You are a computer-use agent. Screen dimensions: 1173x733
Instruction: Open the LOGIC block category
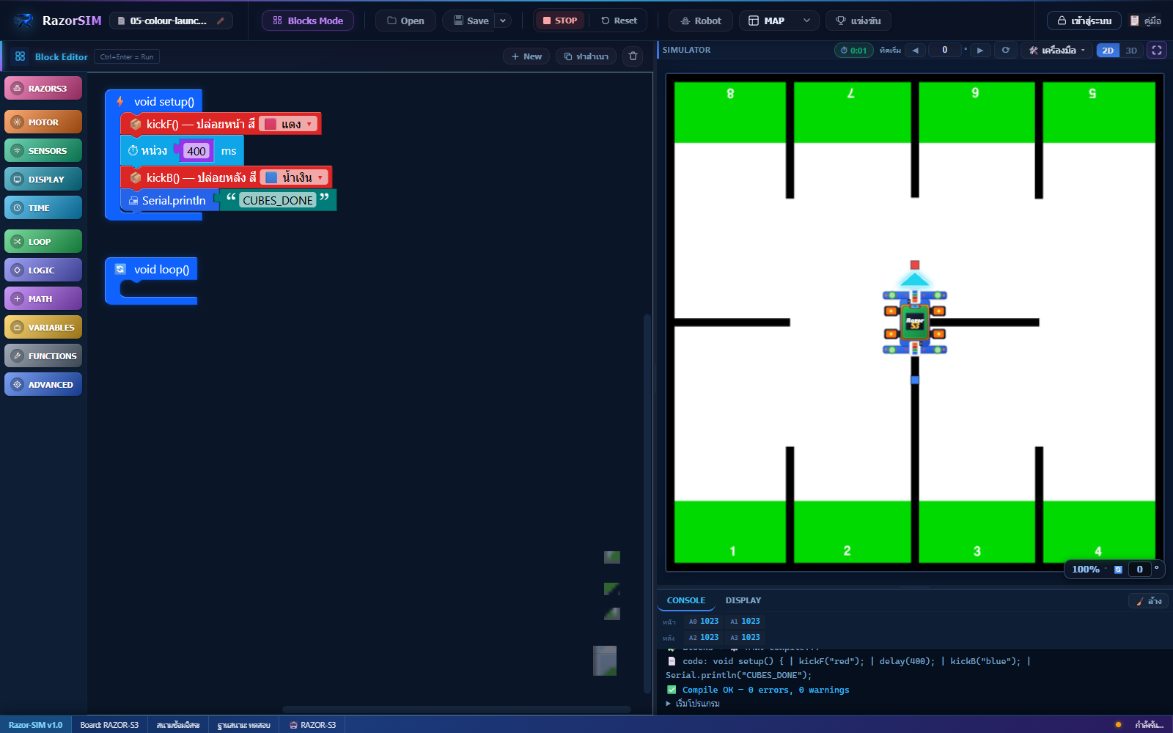pyautogui.click(x=43, y=270)
